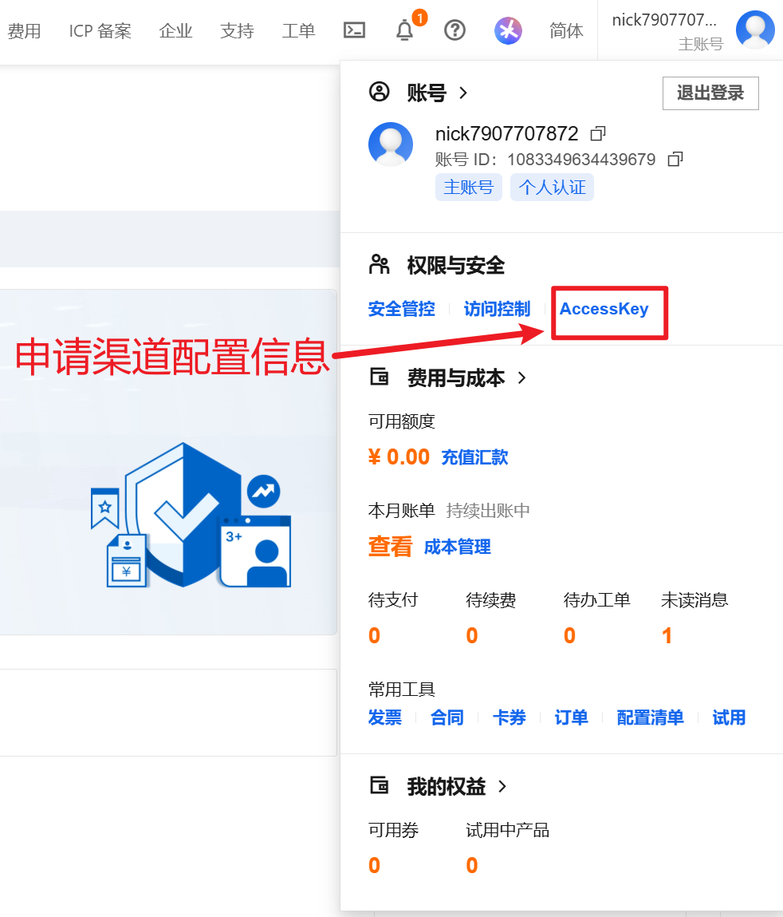Open the notification bell
The height and width of the screenshot is (917, 783).
point(405,30)
